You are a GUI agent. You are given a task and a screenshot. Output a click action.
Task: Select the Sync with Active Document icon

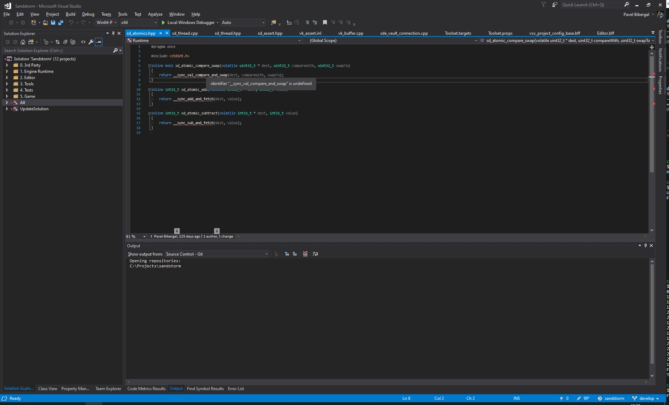click(x=58, y=42)
